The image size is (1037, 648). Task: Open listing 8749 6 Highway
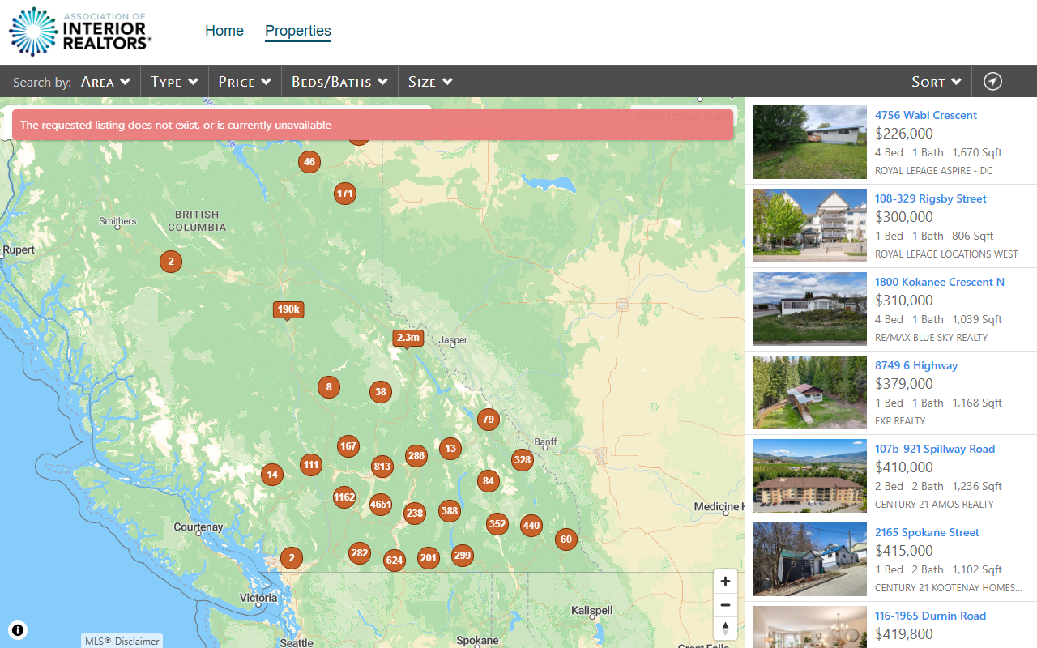pos(916,365)
